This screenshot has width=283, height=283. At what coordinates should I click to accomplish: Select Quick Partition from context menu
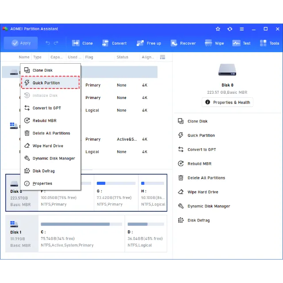pyautogui.click(x=46, y=83)
